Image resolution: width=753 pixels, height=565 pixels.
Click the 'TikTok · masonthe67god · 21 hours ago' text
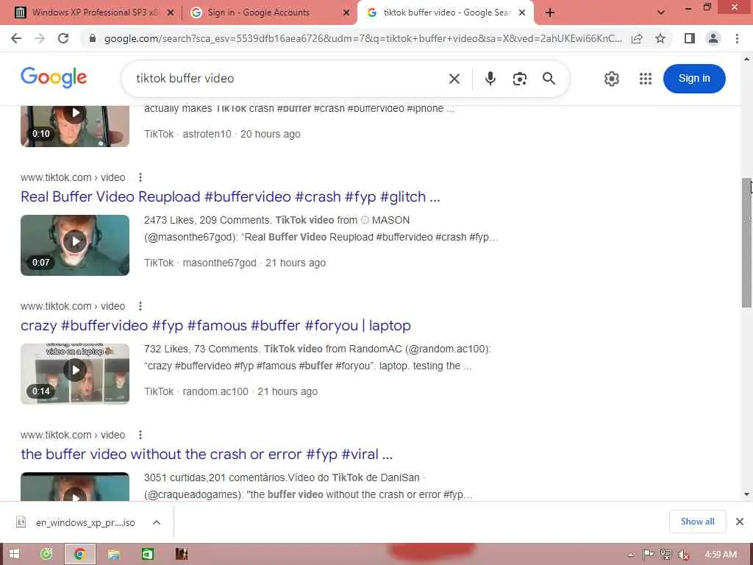[x=235, y=263]
